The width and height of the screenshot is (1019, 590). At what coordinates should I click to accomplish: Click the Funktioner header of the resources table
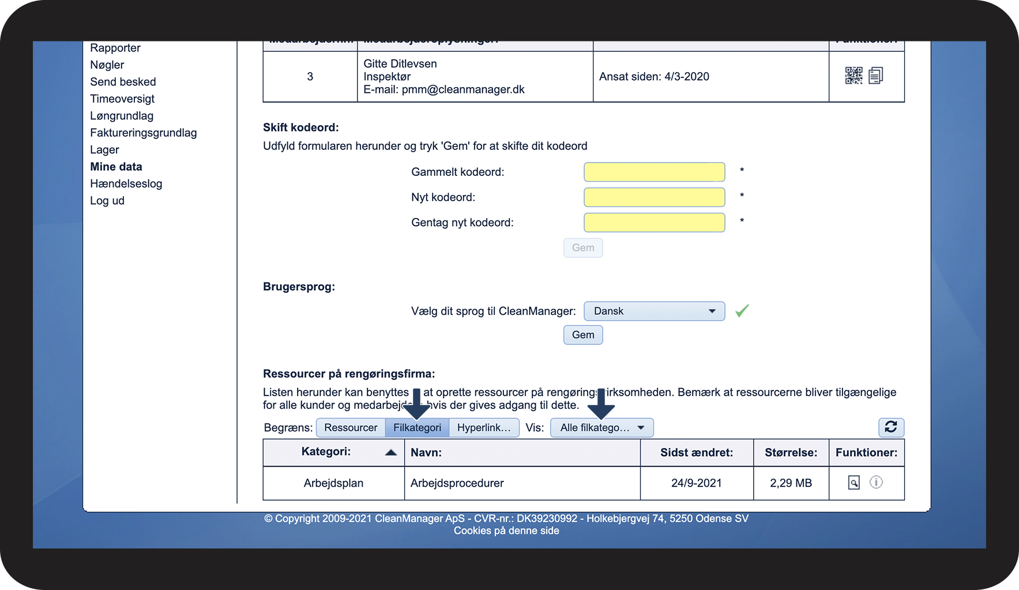pos(866,453)
